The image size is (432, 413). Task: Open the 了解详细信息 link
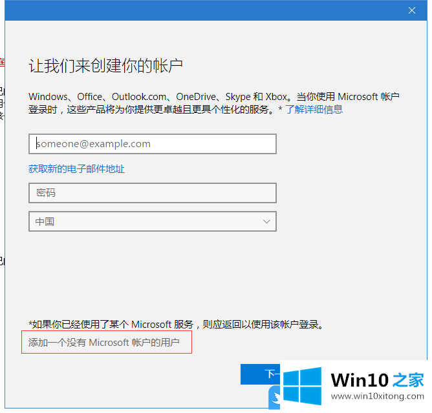coord(314,110)
